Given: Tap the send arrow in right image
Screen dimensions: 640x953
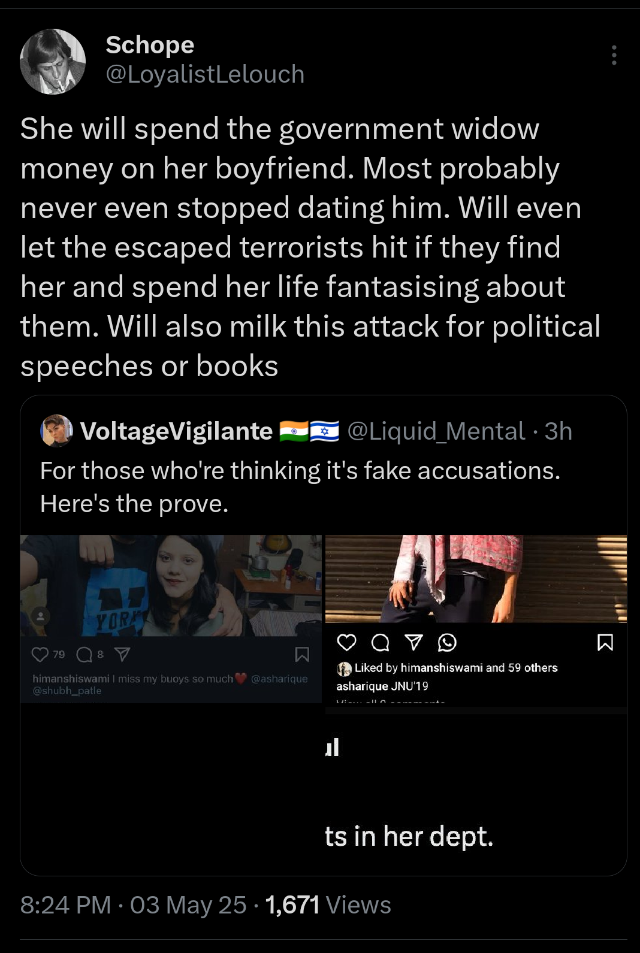Looking at the screenshot, I should tap(413, 643).
